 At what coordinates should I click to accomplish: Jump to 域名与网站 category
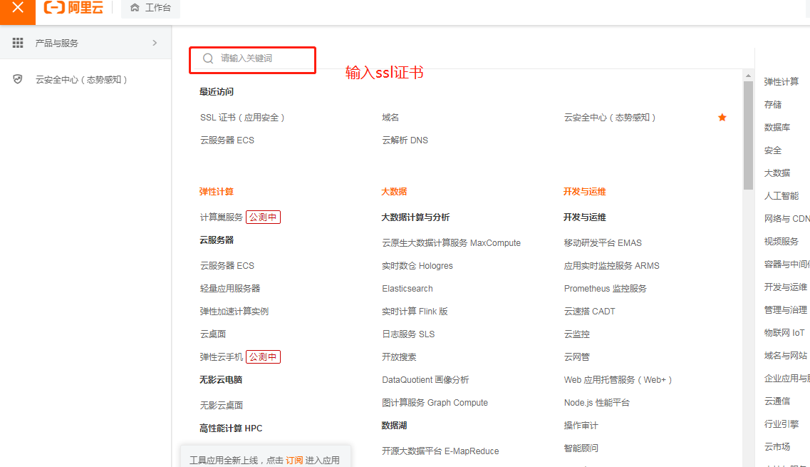pyautogui.click(x=785, y=355)
